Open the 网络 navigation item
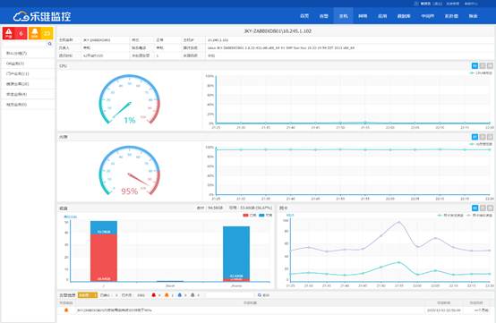Viewport: 496px width, 323px height. coord(363,16)
